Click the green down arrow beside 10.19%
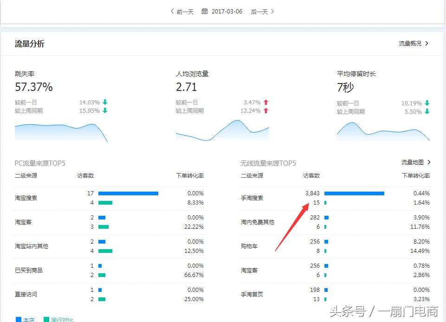 (427, 103)
